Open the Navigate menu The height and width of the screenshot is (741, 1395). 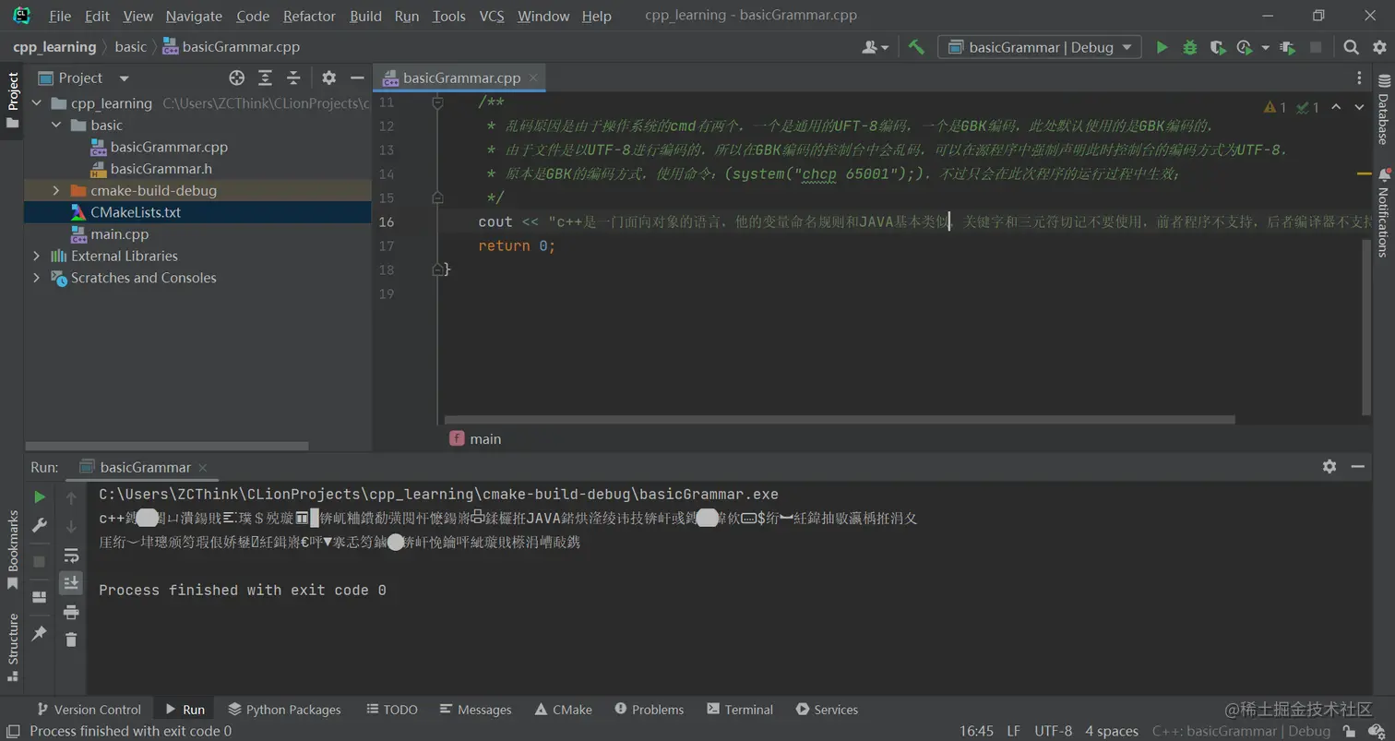(194, 16)
